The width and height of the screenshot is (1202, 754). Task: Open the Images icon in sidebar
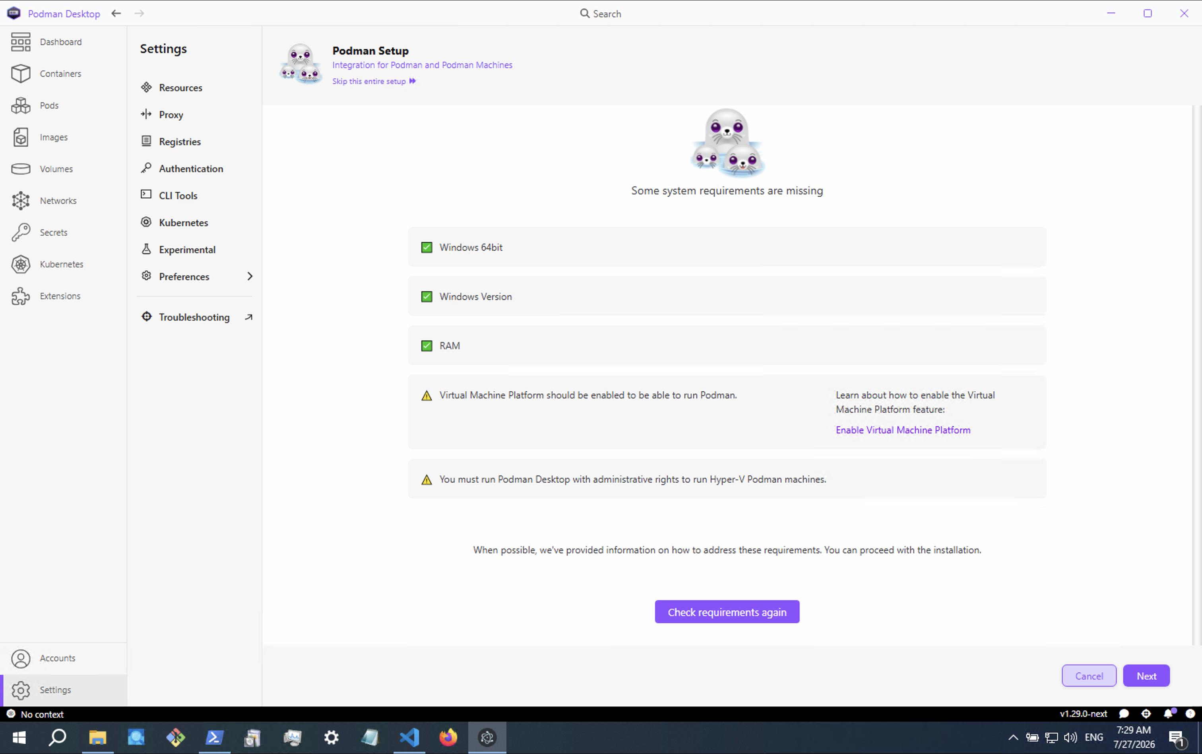click(20, 137)
